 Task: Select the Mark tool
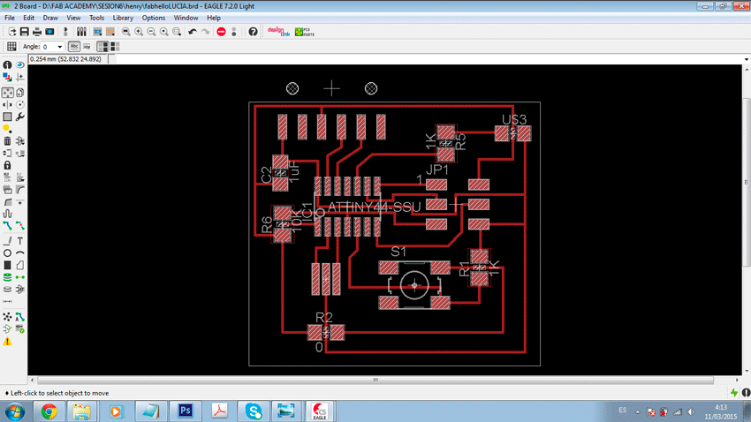point(19,77)
